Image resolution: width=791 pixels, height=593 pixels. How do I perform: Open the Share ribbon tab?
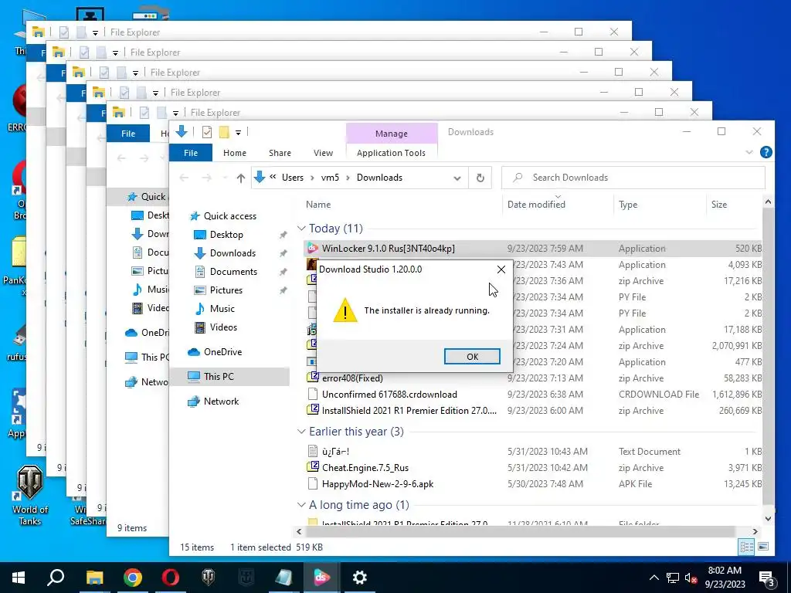(x=280, y=153)
